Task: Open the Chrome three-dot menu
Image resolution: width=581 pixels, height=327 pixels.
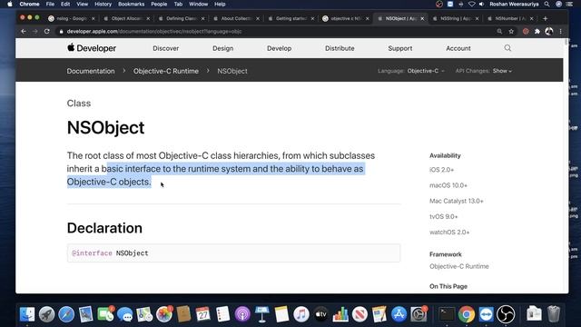Action: pyautogui.click(x=561, y=32)
